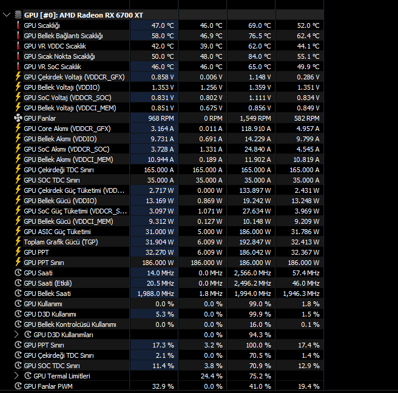Viewport: 398px width, 393px height.
Task: Click the clock icon beside GPU Kullanımı
Action: [18, 304]
